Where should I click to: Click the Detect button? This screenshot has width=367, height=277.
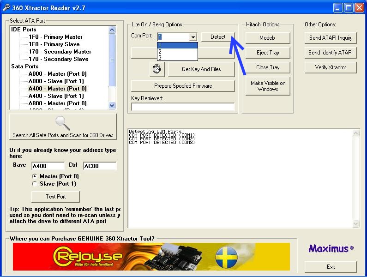[x=218, y=37]
